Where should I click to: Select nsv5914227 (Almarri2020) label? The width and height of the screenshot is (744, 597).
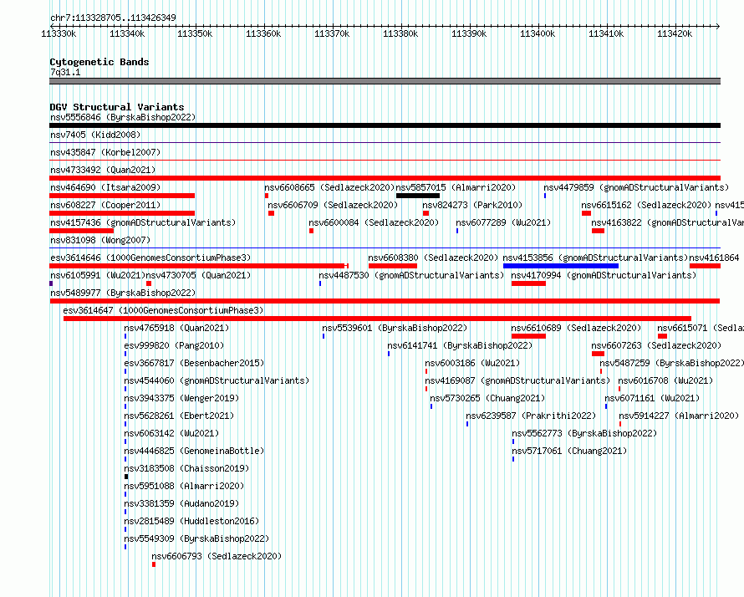click(679, 416)
